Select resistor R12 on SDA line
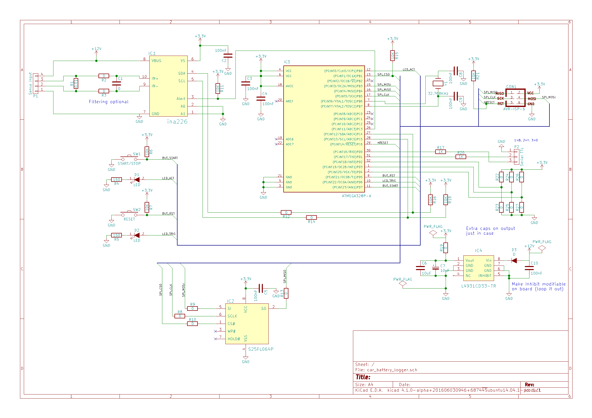The width and height of the screenshot is (592, 418). tap(286, 212)
